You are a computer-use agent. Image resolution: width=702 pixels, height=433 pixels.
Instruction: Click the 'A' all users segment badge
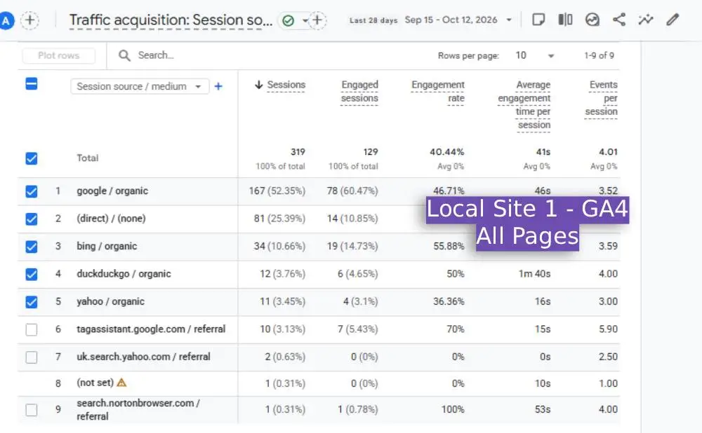tap(6, 20)
